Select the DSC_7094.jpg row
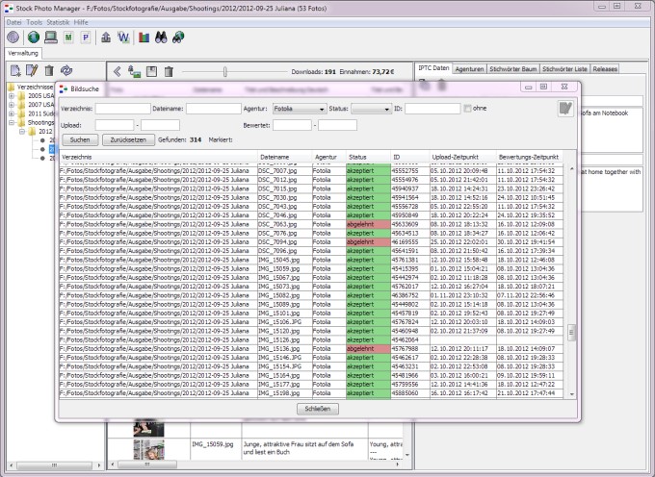655x477 pixels. (x=311, y=242)
